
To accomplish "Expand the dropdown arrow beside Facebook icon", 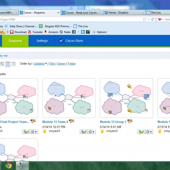I will (78, 32).
